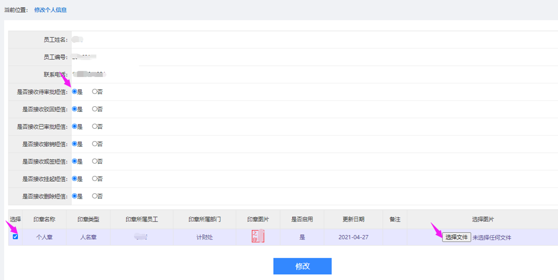This screenshot has height=280, width=558.
Task: Click the 印章图片 column header
Action: point(258,220)
